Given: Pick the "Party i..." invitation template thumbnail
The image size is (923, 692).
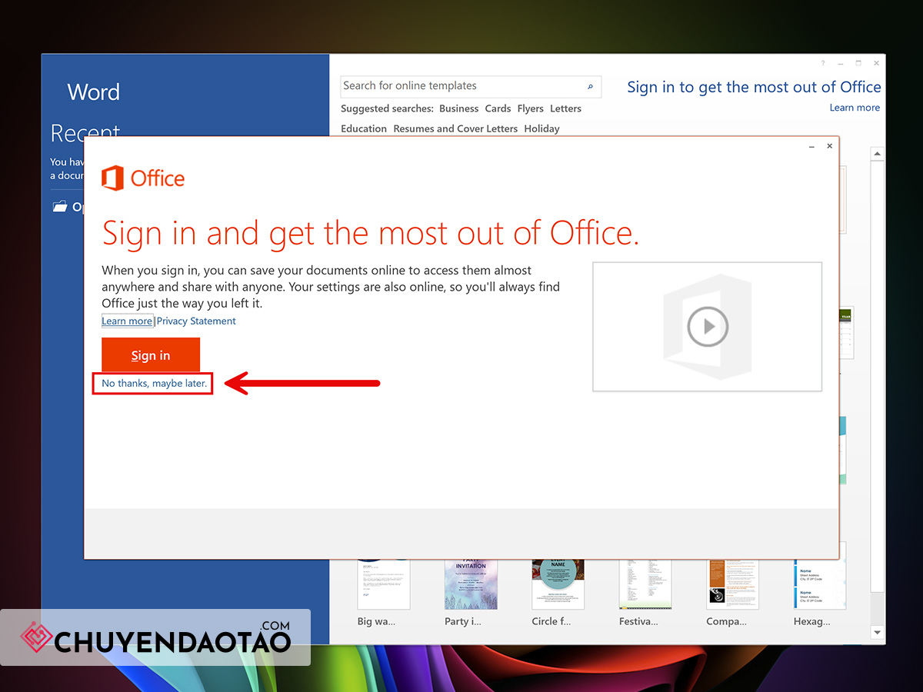Looking at the screenshot, I should pyautogui.click(x=471, y=584).
